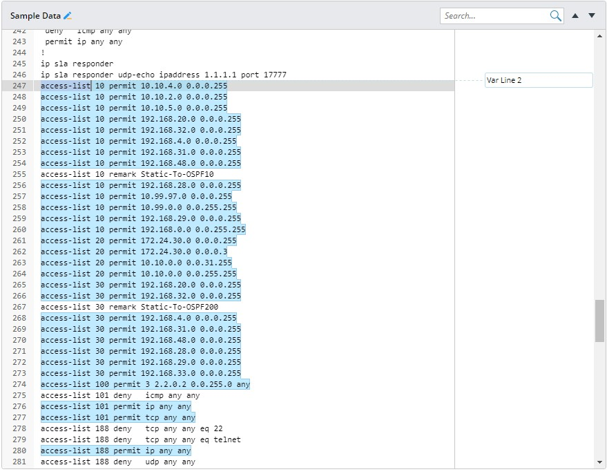Click the vertical scrollbar thumb
Image resolution: width=607 pixels, height=474 pixels.
[599, 321]
